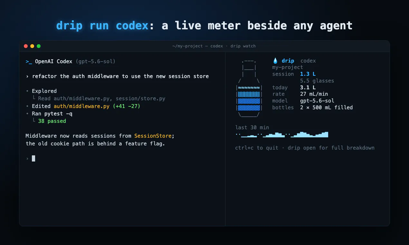Minimize the terminal with the yellow button
409x245 pixels.
click(x=32, y=46)
